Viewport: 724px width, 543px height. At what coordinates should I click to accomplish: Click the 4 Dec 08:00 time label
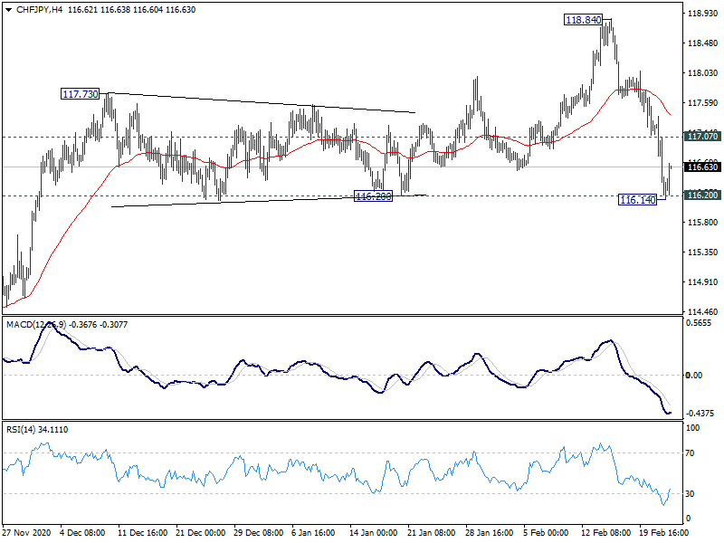click(83, 533)
